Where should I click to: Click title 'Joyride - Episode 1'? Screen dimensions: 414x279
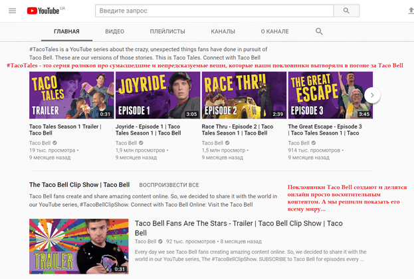pyautogui.click(x=148, y=130)
